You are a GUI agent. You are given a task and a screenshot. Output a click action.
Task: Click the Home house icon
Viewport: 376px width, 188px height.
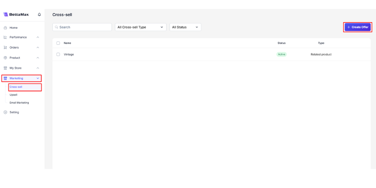[x=5, y=28]
